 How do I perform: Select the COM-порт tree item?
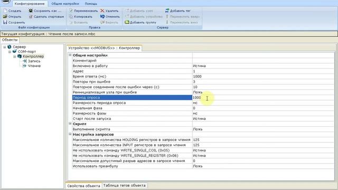point(27,52)
